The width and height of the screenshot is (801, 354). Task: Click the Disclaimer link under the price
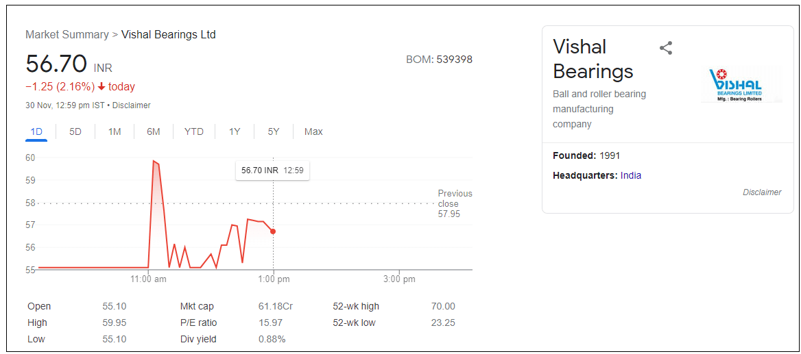(132, 105)
